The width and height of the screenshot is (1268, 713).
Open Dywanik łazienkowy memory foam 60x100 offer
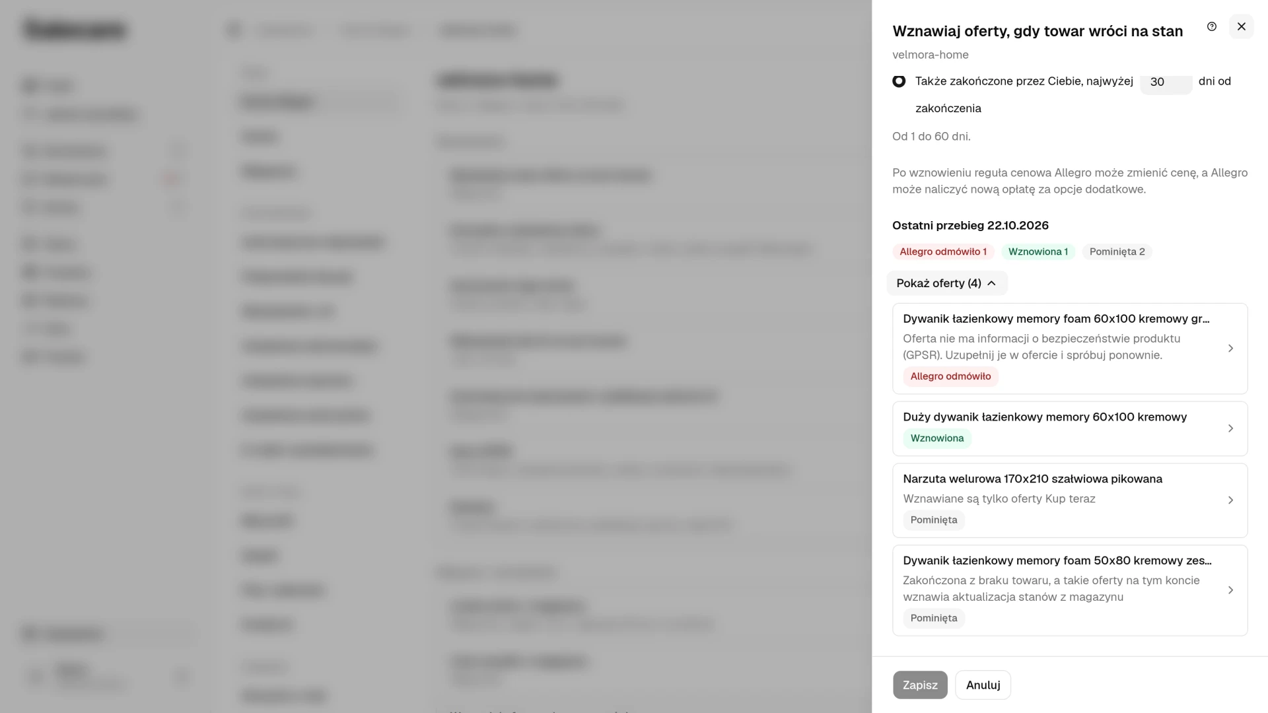click(x=1069, y=349)
